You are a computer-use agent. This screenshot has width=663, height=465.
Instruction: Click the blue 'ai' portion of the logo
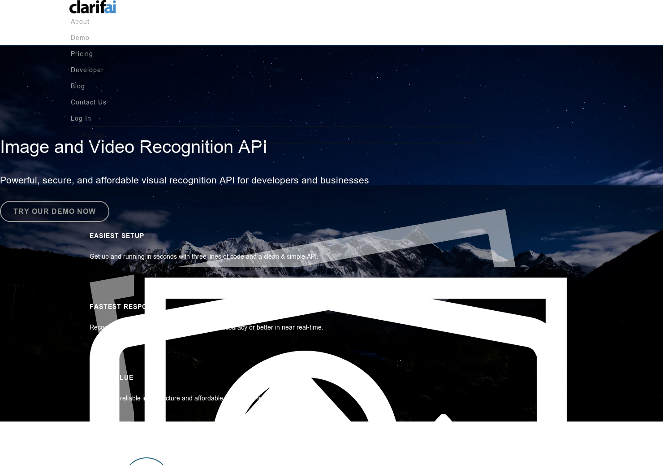[109, 7]
